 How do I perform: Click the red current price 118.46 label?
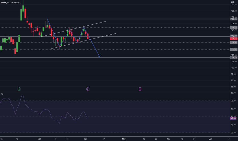[x=234, y=39]
